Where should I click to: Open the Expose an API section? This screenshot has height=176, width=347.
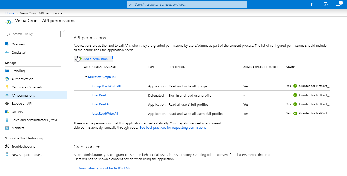click(x=22, y=103)
